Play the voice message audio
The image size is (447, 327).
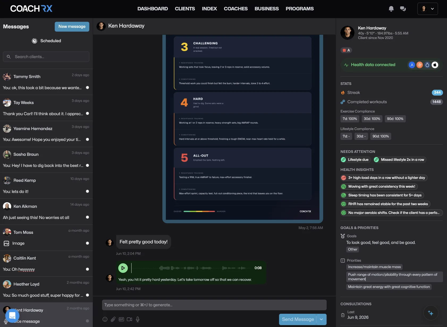point(123,268)
